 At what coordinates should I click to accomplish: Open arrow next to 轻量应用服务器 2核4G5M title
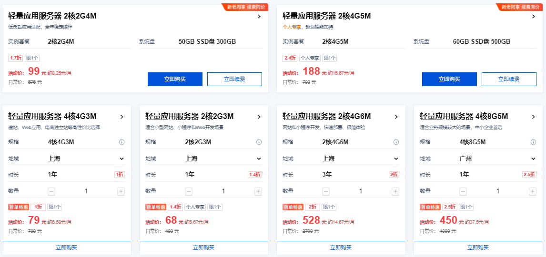(x=533, y=16)
